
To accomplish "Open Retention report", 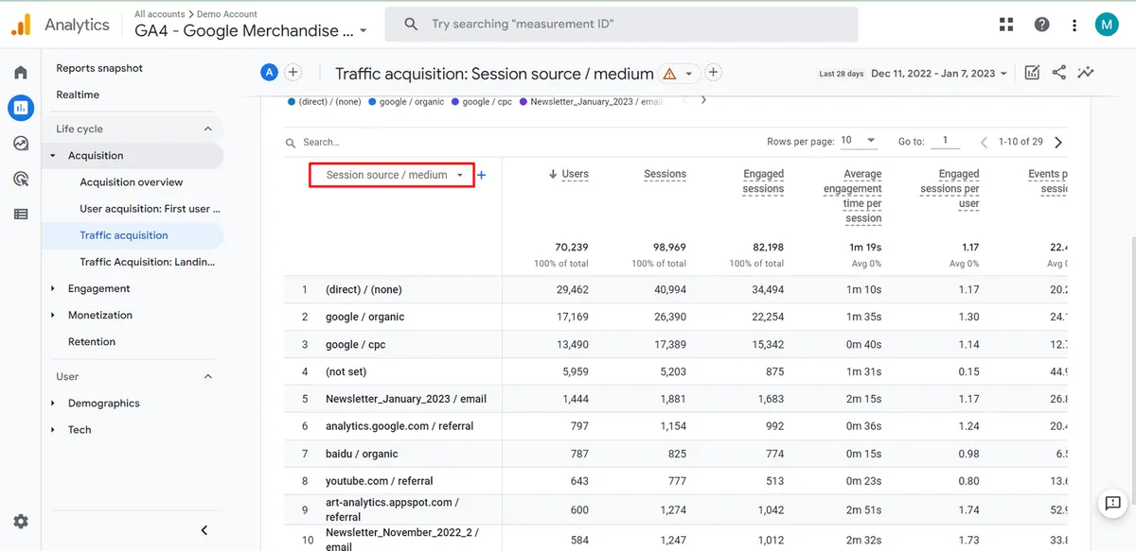I will point(92,342).
